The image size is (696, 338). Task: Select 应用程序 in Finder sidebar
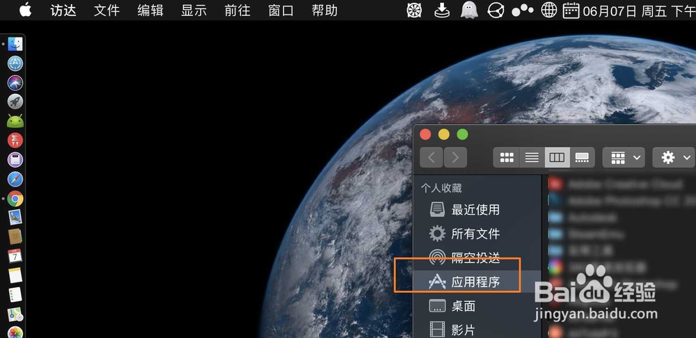pyautogui.click(x=477, y=282)
